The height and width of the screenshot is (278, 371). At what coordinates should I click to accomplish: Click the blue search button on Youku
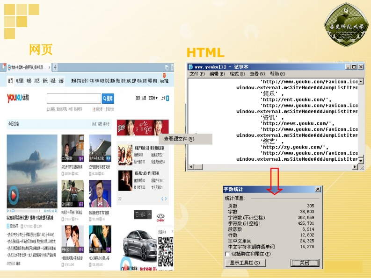tap(108, 99)
